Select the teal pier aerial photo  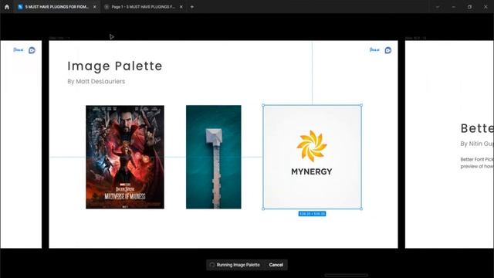click(214, 157)
